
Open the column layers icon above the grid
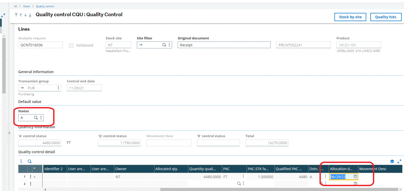[392, 161]
